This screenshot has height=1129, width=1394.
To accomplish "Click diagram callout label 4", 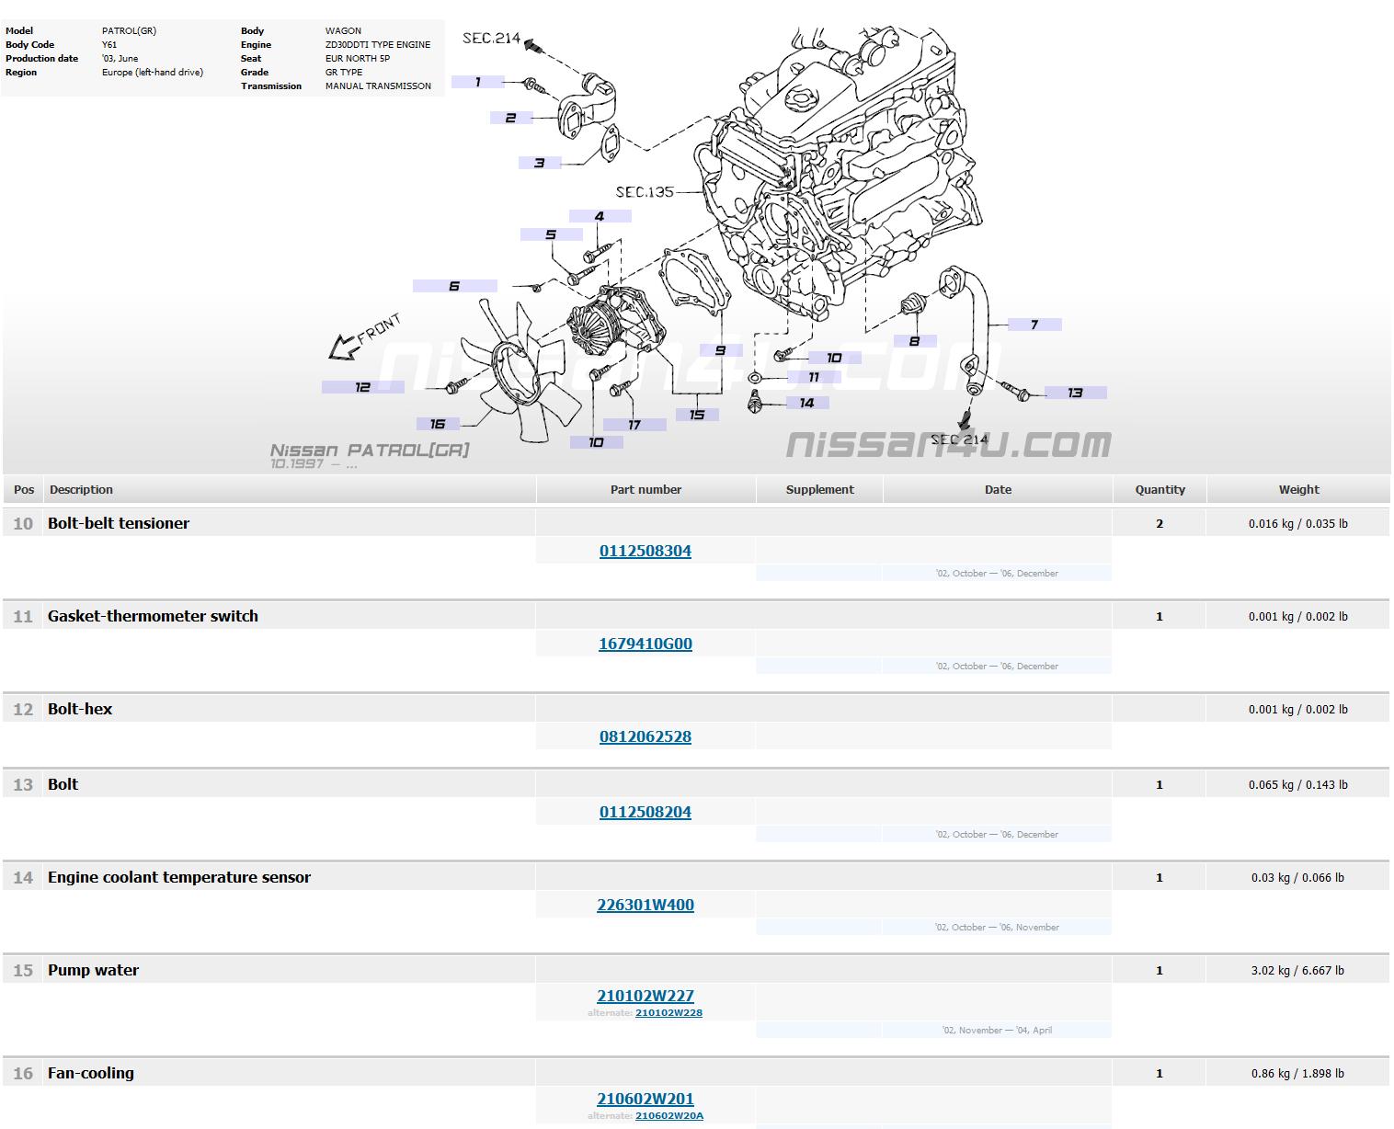I will pyautogui.click(x=600, y=216).
